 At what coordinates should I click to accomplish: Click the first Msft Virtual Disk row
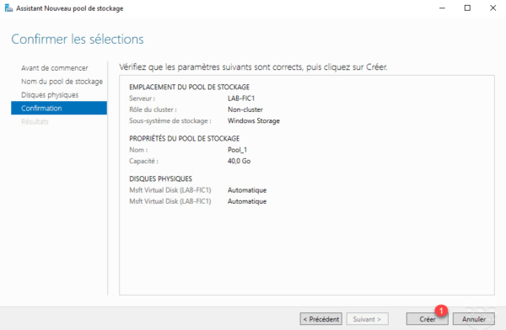point(198,190)
